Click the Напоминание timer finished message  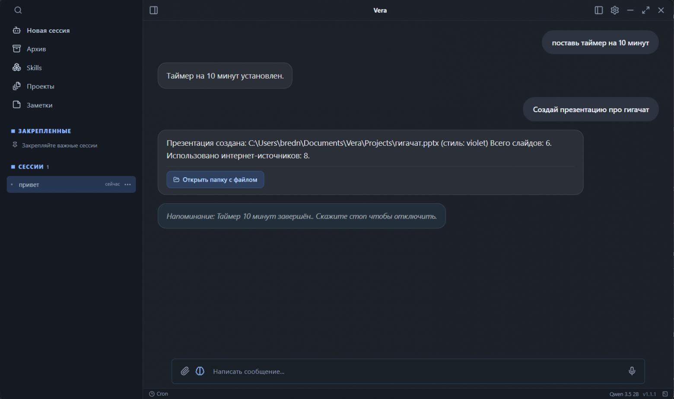[x=302, y=216]
